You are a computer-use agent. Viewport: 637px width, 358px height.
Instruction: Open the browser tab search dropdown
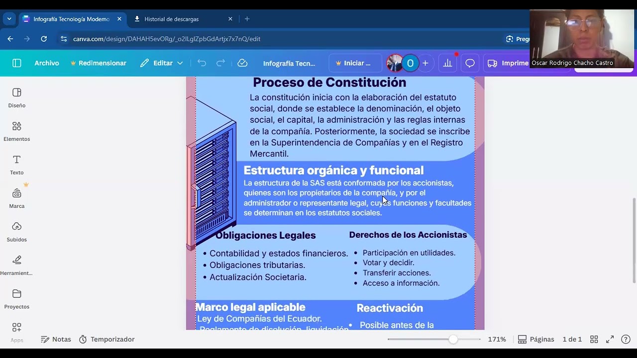(x=9, y=19)
